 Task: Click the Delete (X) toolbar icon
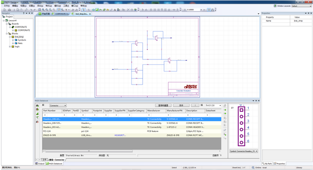128,10
